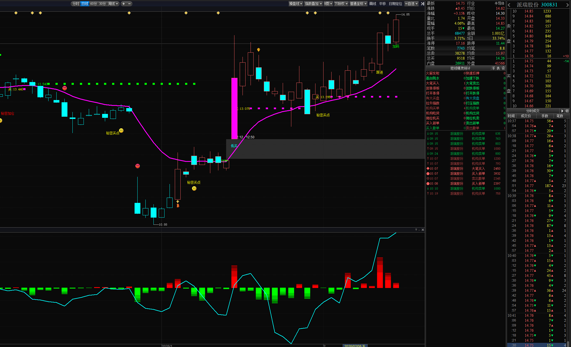Click the zoom-out minus button on chart toolbar

pos(129,4)
